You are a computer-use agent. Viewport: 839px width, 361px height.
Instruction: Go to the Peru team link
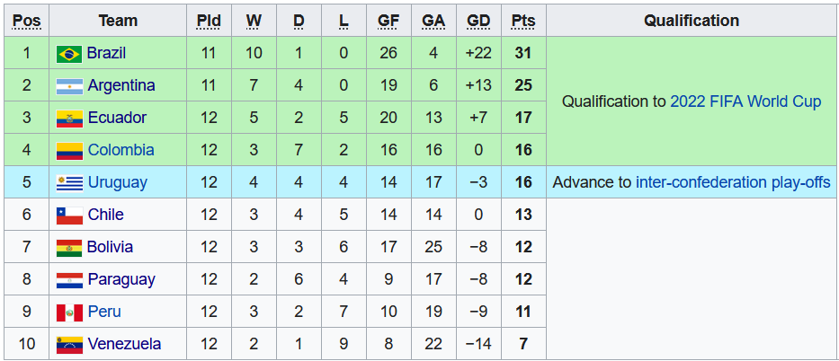point(104,312)
